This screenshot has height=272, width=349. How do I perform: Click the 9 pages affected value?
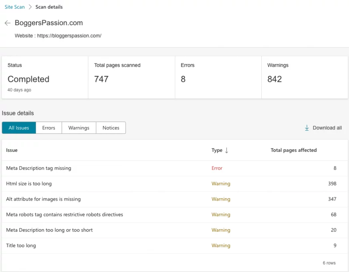coord(335,246)
